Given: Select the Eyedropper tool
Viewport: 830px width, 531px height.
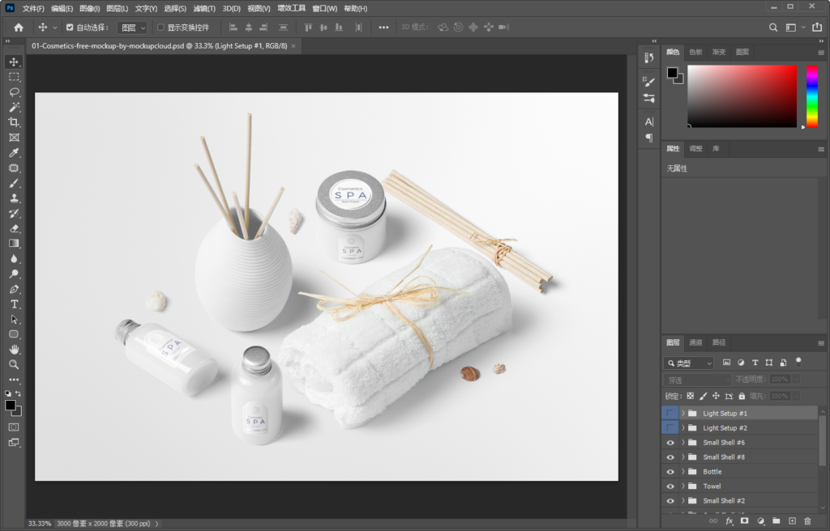Looking at the screenshot, I should (x=14, y=153).
